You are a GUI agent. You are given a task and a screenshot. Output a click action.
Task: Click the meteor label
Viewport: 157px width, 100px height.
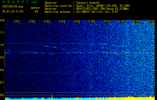point(35,8)
